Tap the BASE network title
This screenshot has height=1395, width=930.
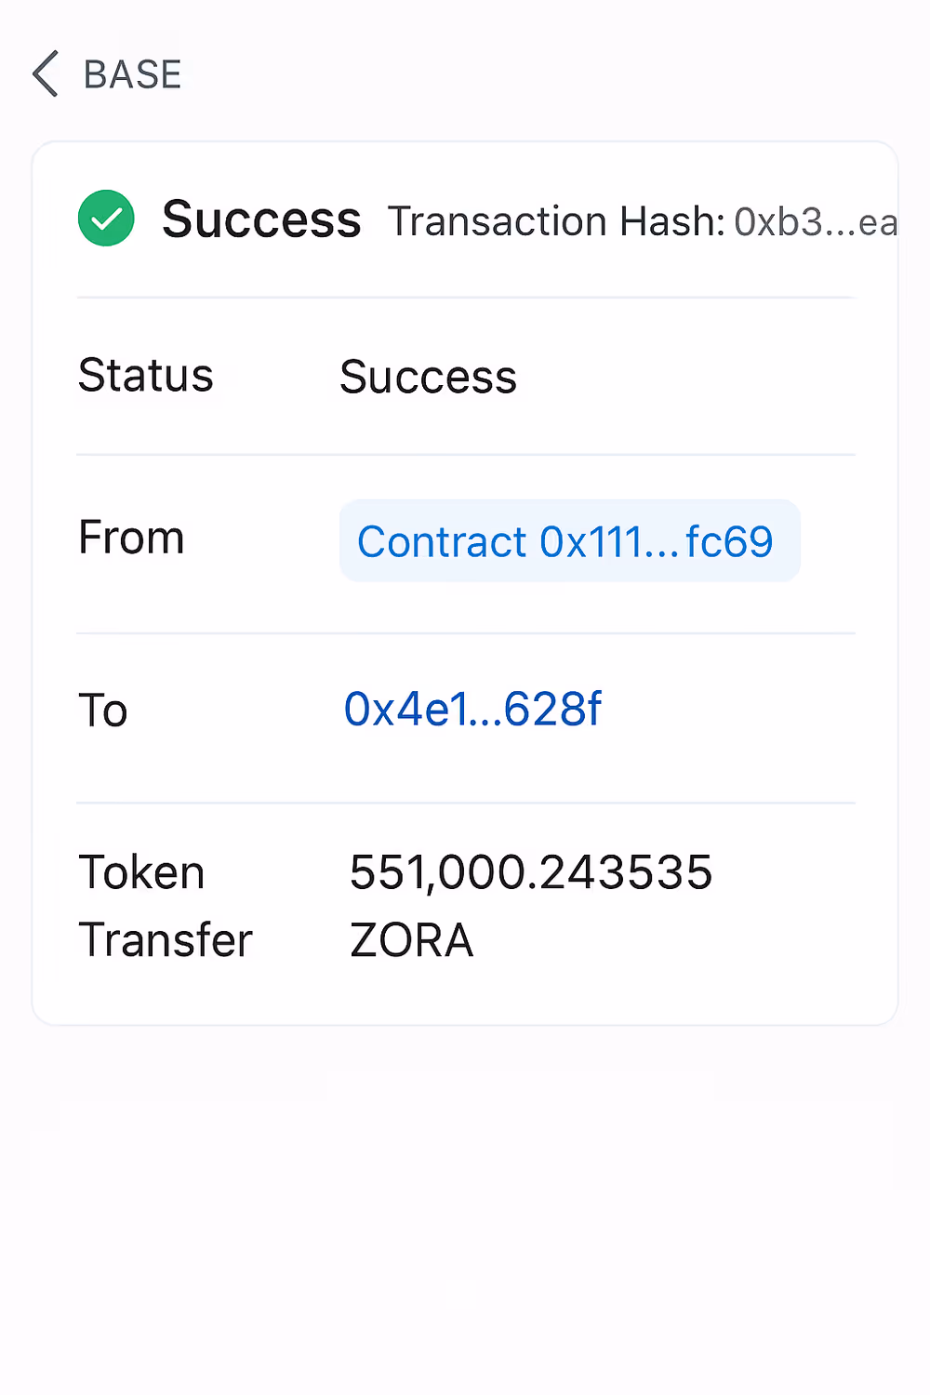click(132, 74)
